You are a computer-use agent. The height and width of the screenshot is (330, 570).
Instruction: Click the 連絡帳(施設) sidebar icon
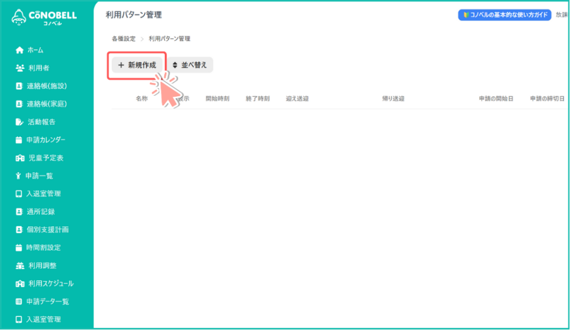(x=19, y=86)
